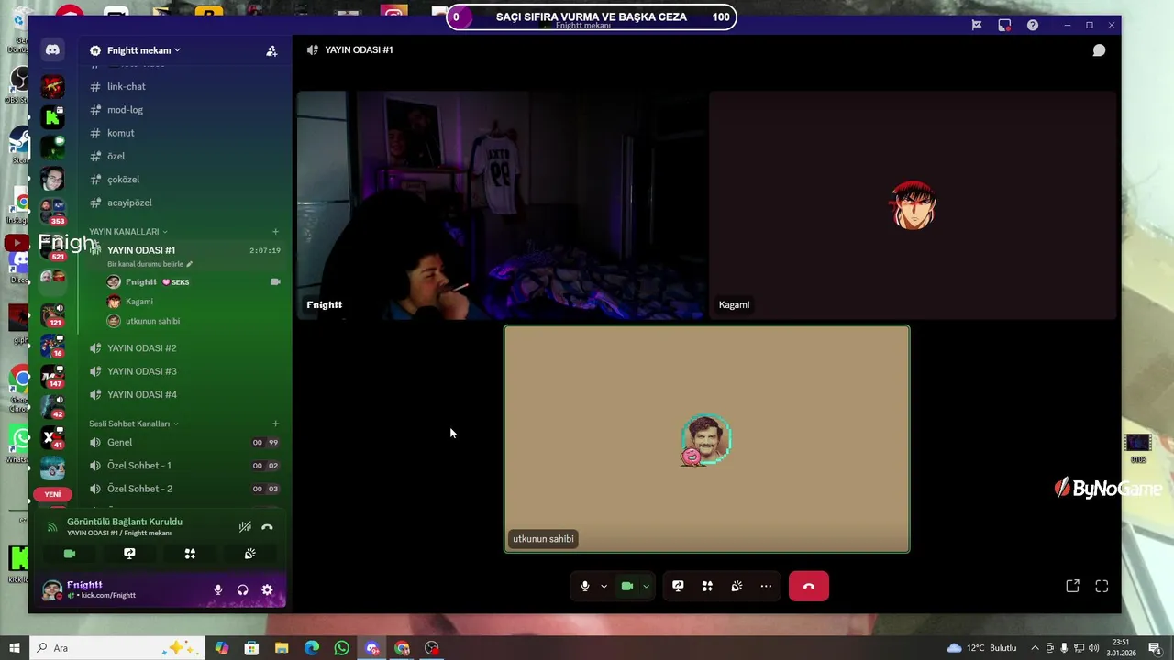This screenshot has height=660, width=1174.
Task: Toggle camera in voice connection panel
Action: point(69,554)
